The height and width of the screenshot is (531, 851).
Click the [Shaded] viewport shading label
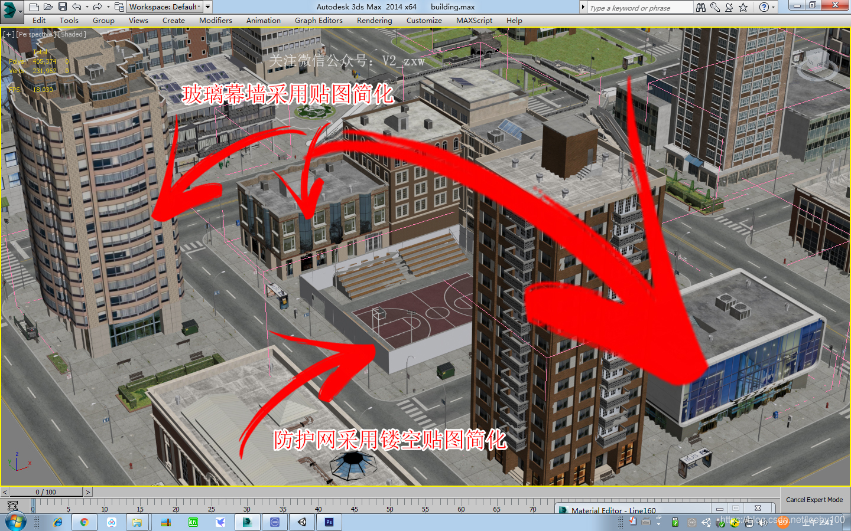tap(72, 34)
